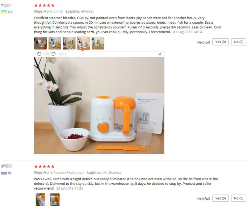Mark the UA review helpful with Yes (0)
Viewport: 247px width, 209px height.
(x=220, y=42)
